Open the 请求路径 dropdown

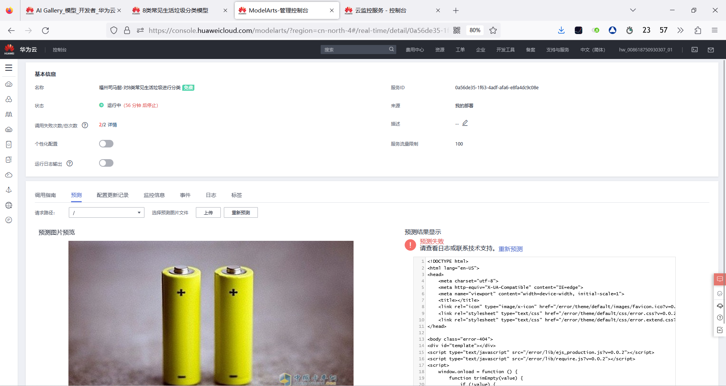click(107, 212)
